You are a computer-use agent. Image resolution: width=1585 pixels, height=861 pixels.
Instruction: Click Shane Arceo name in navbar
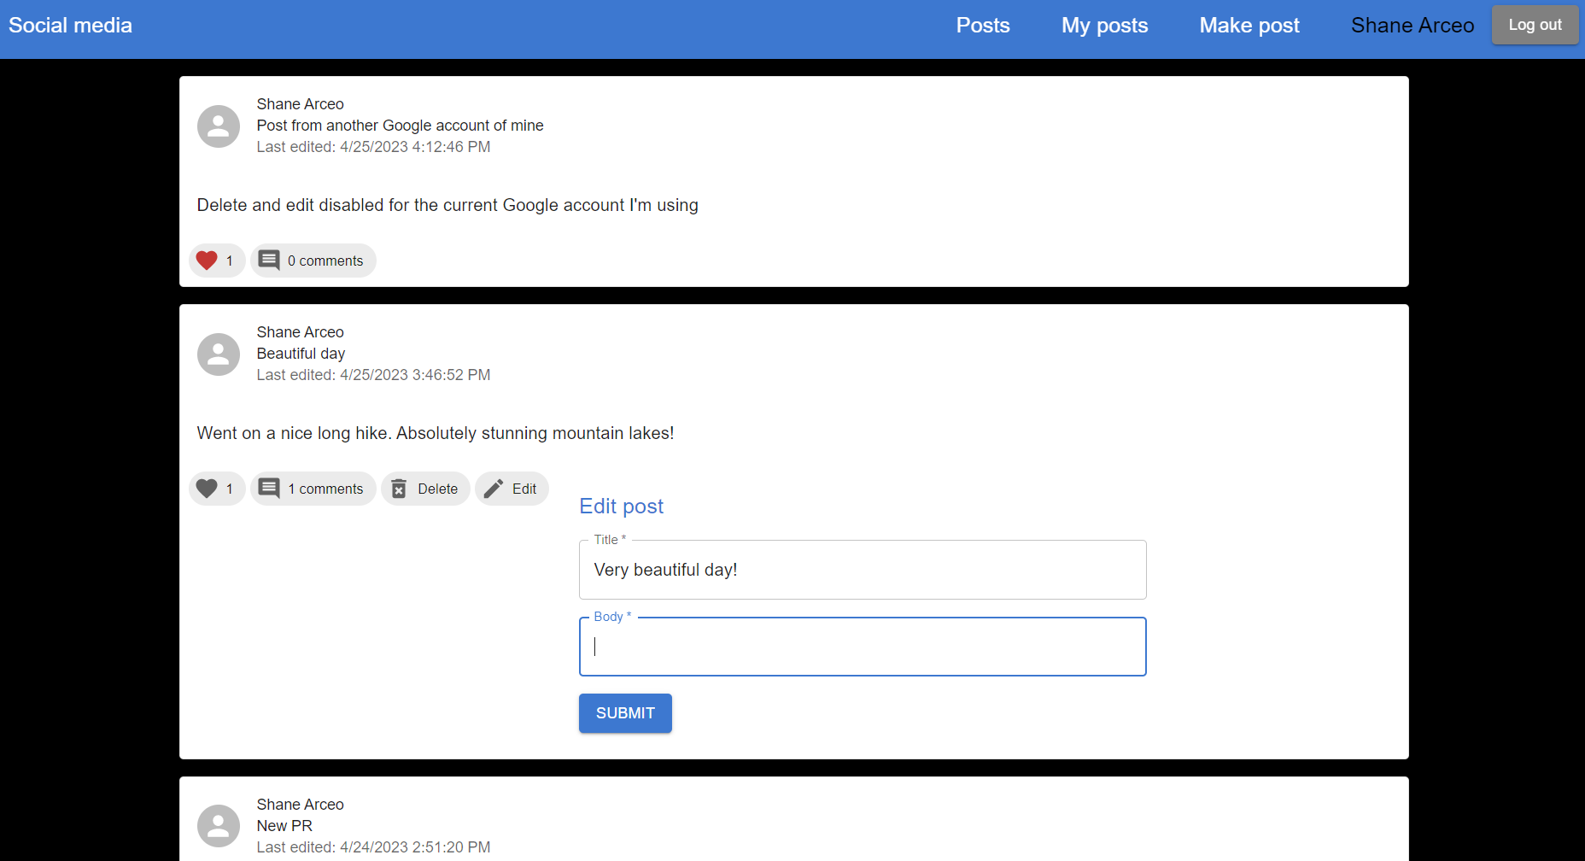(x=1412, y=26)
